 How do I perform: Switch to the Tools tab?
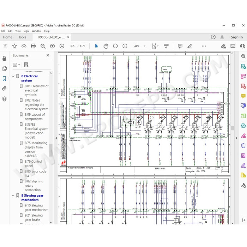pos(22,37)
